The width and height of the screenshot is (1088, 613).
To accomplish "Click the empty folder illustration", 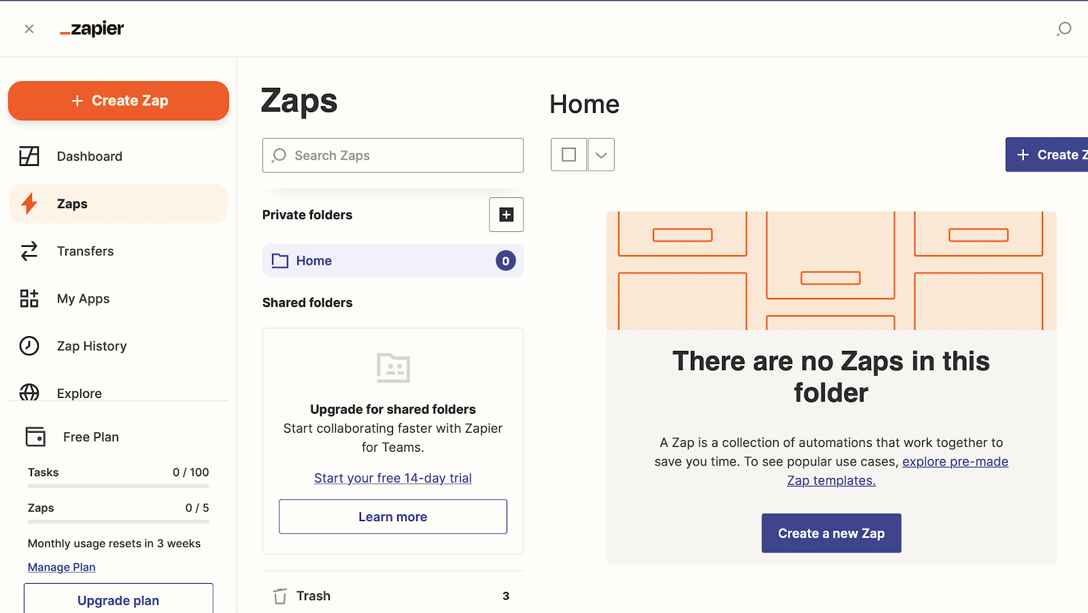I will tap(832, 271).
